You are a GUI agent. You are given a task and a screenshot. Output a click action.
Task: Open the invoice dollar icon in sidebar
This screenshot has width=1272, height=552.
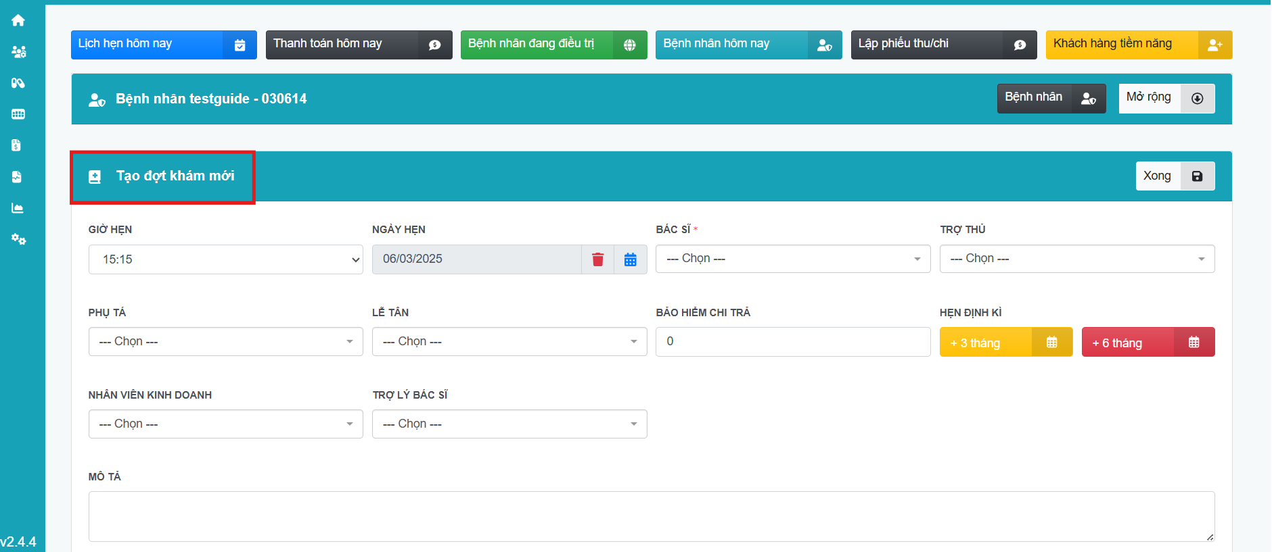pos(17,145)
